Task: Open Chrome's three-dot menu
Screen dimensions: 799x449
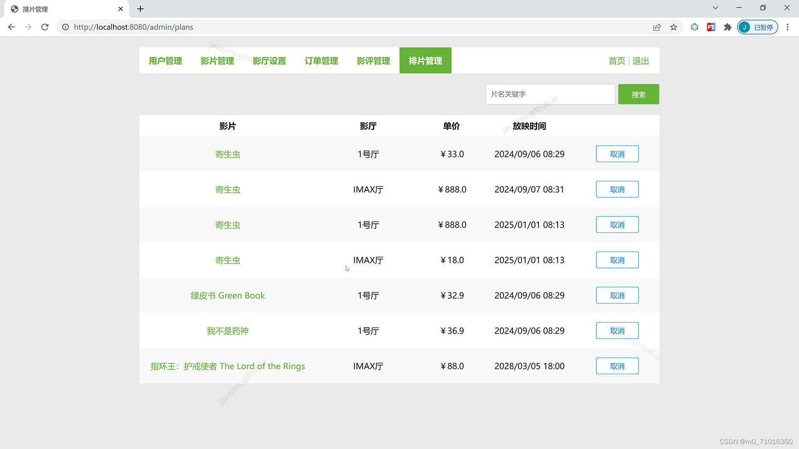Action: tap(787, 27)
